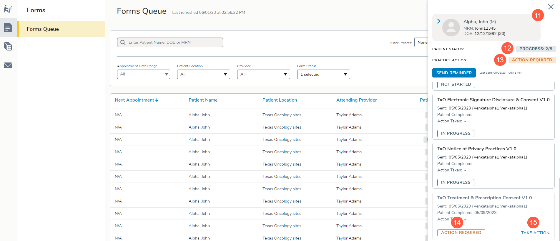Sort by Patient Location column header
This screenshot has height=241, width=560.
click(x=280, y=100)
